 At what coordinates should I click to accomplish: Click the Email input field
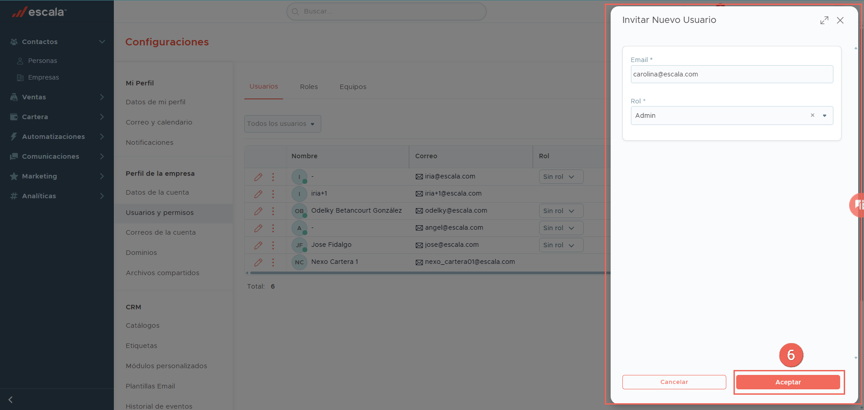pyautogui.click(x=732, y=74)
